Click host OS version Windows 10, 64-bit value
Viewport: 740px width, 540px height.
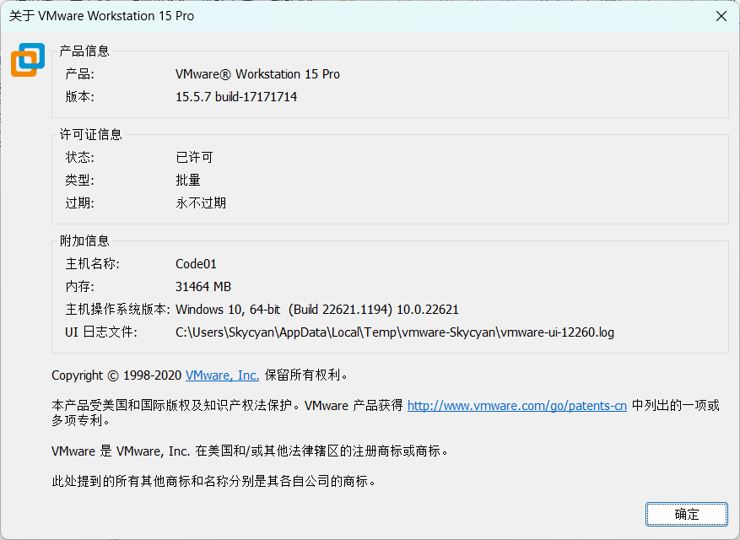click(x=317, y=309)
